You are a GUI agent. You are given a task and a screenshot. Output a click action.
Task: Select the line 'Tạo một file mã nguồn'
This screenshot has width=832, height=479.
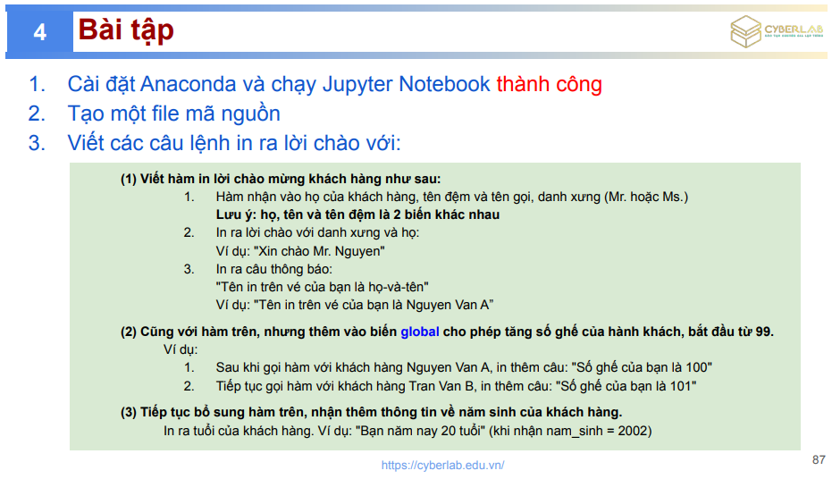[173, 113]
